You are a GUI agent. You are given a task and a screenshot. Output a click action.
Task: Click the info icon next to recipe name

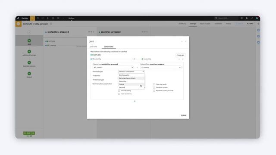coord(51,24)
